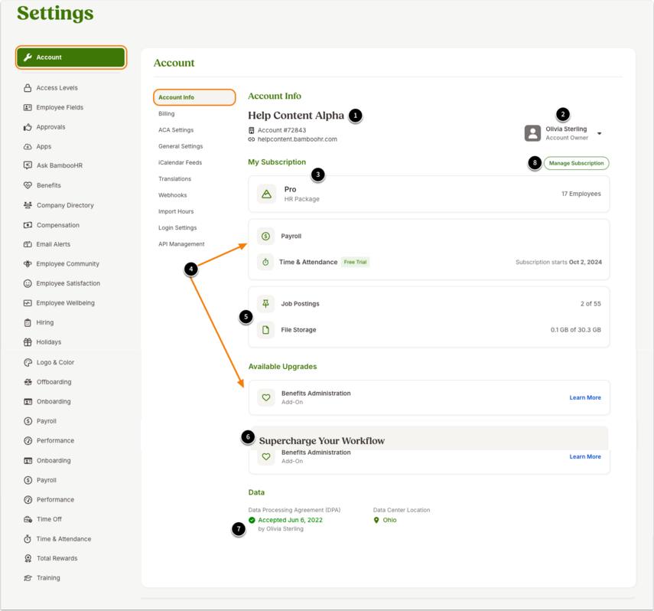Click the Pro HR Package mountain icon
Screen dimensions: 654x611
click(x=266, y=194)
